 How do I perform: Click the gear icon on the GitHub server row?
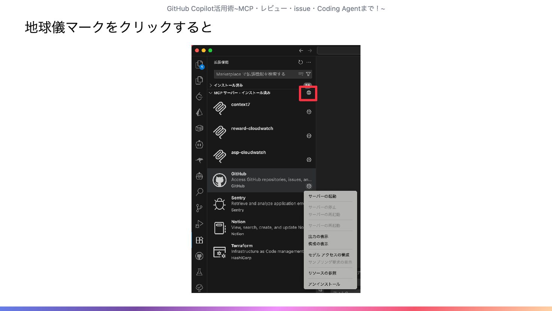click(x=309, y=186)
